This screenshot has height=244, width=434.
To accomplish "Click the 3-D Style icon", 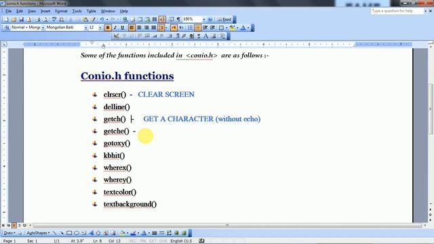I will [x=184, y=233].
